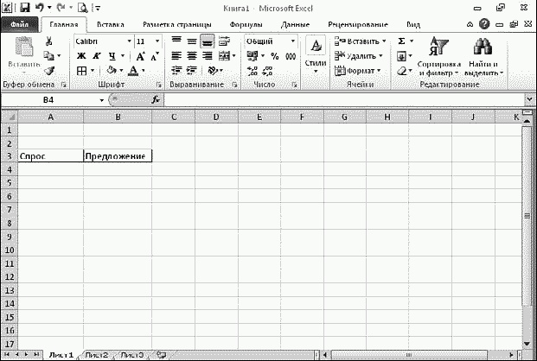This screenshot has width=537, height=361.
Task: Toggle italic formatting (К)
Action: coord(96,56)
